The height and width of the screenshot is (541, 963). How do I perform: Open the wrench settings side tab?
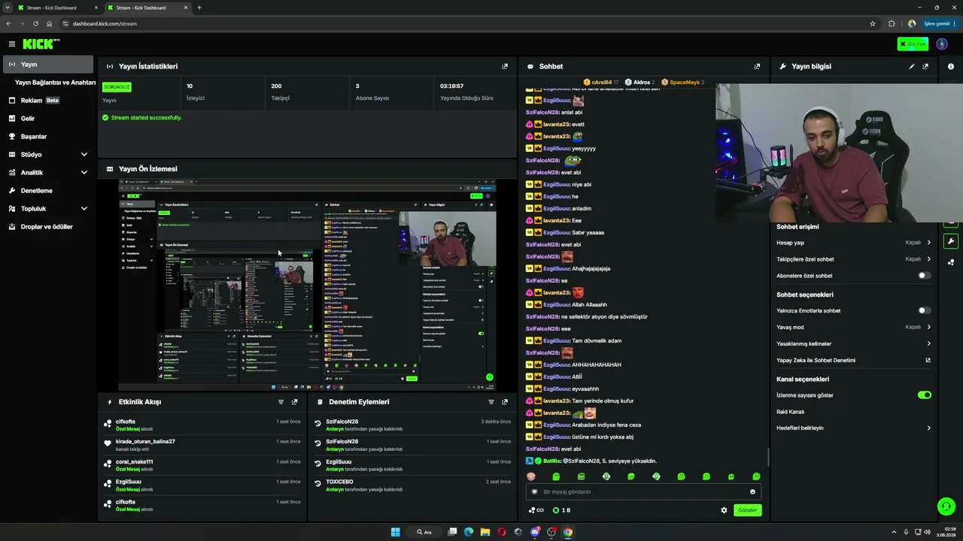(951, 241)
